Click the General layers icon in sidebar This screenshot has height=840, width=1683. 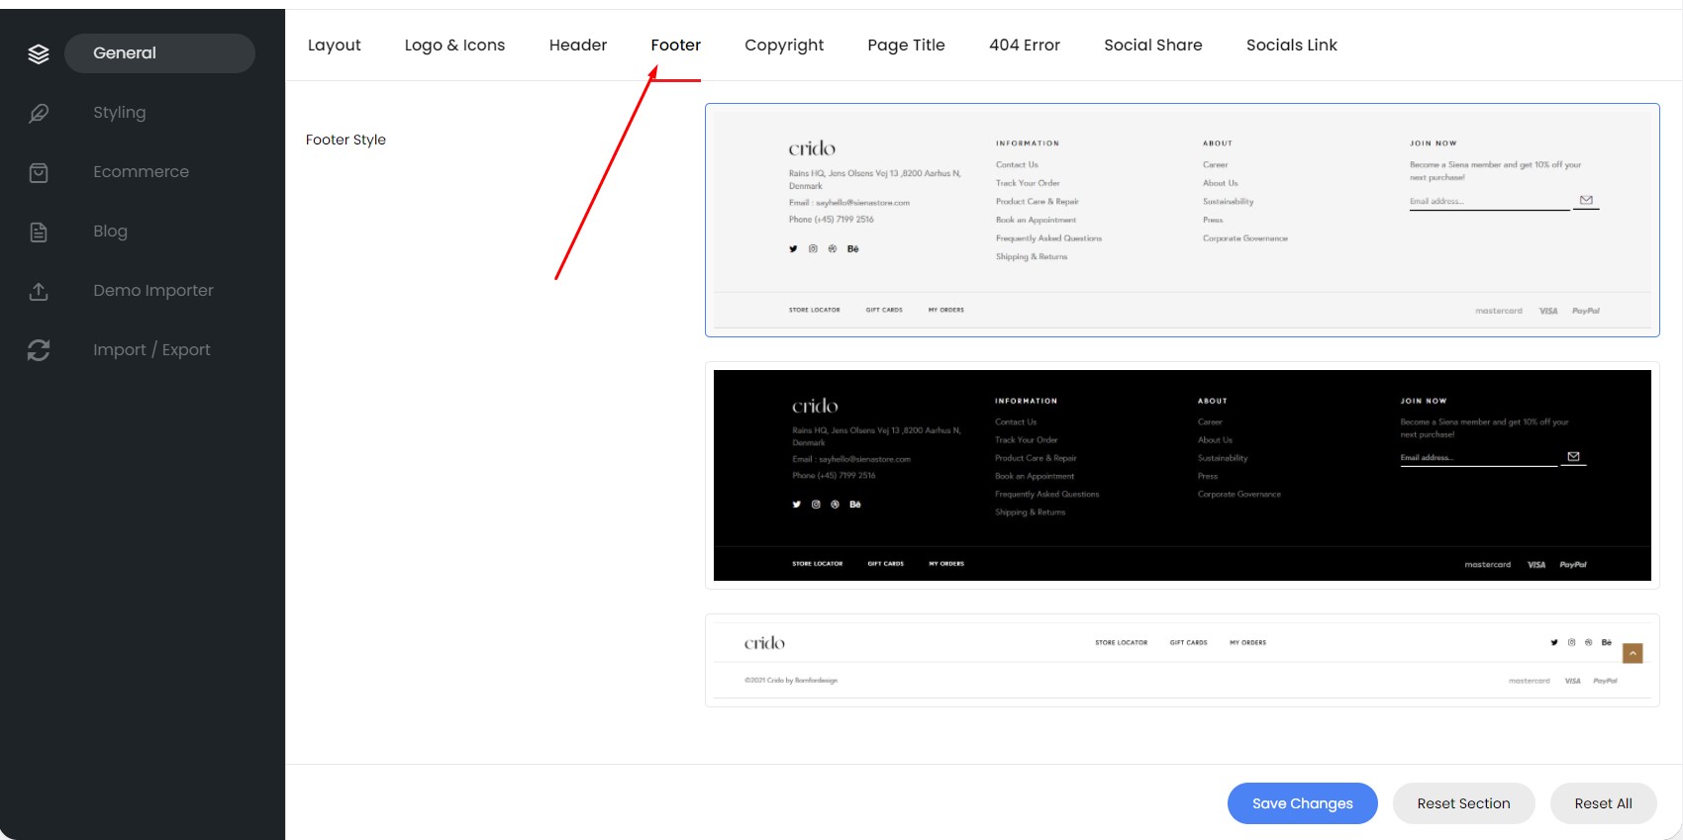point(39,53)
